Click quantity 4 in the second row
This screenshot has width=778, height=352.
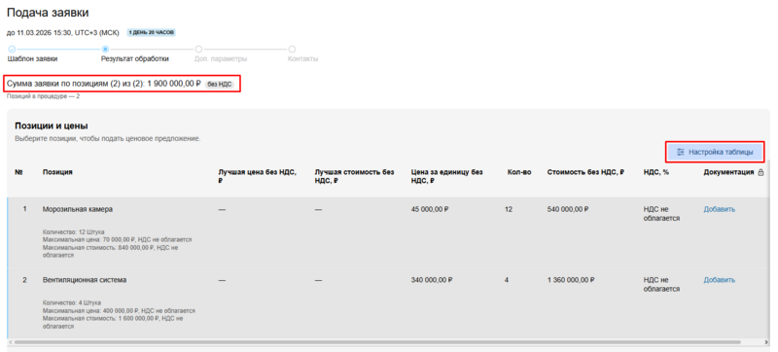pos(507,280)
